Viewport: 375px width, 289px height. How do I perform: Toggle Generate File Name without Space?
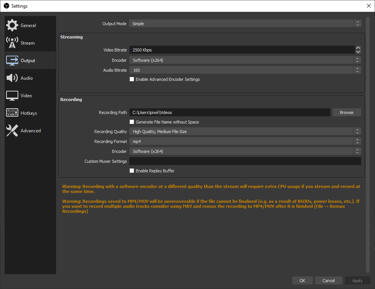(132, 122)
